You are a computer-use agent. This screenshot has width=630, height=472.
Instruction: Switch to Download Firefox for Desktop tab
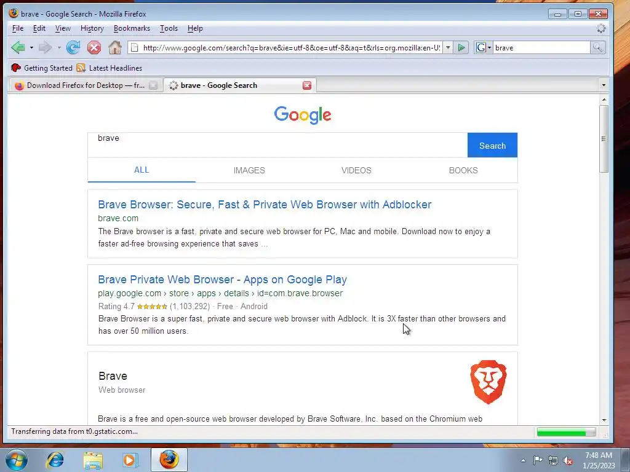85,85
